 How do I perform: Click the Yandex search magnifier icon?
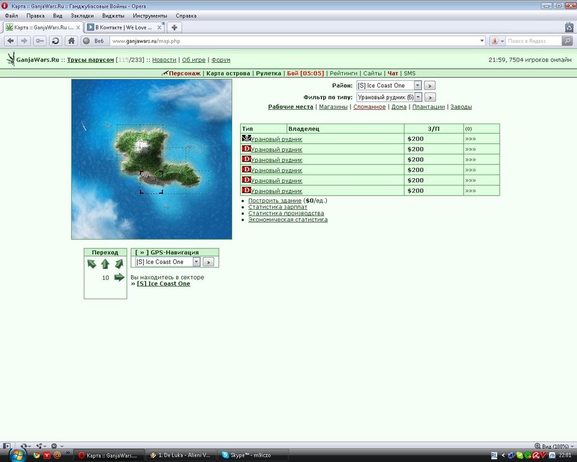point(567,41)
